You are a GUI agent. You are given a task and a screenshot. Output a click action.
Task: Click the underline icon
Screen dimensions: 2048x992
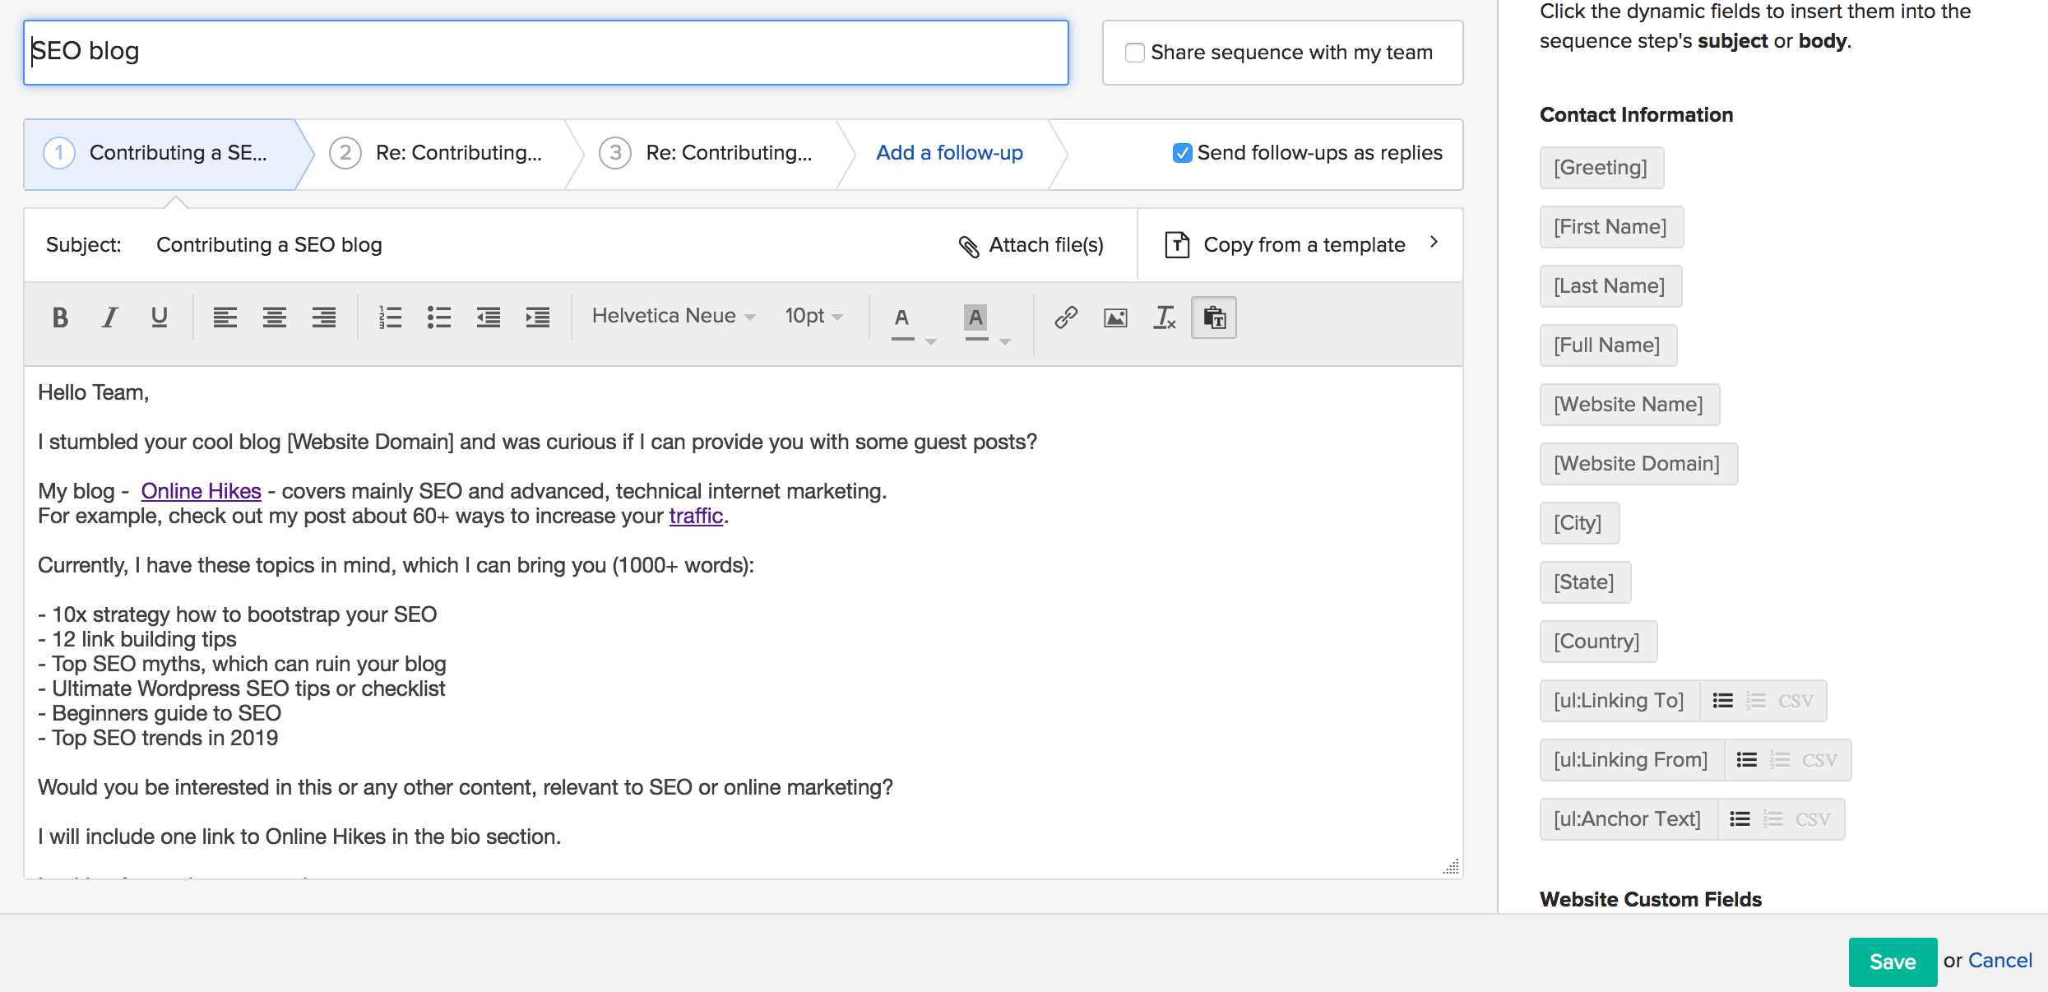tap(160, 318)
